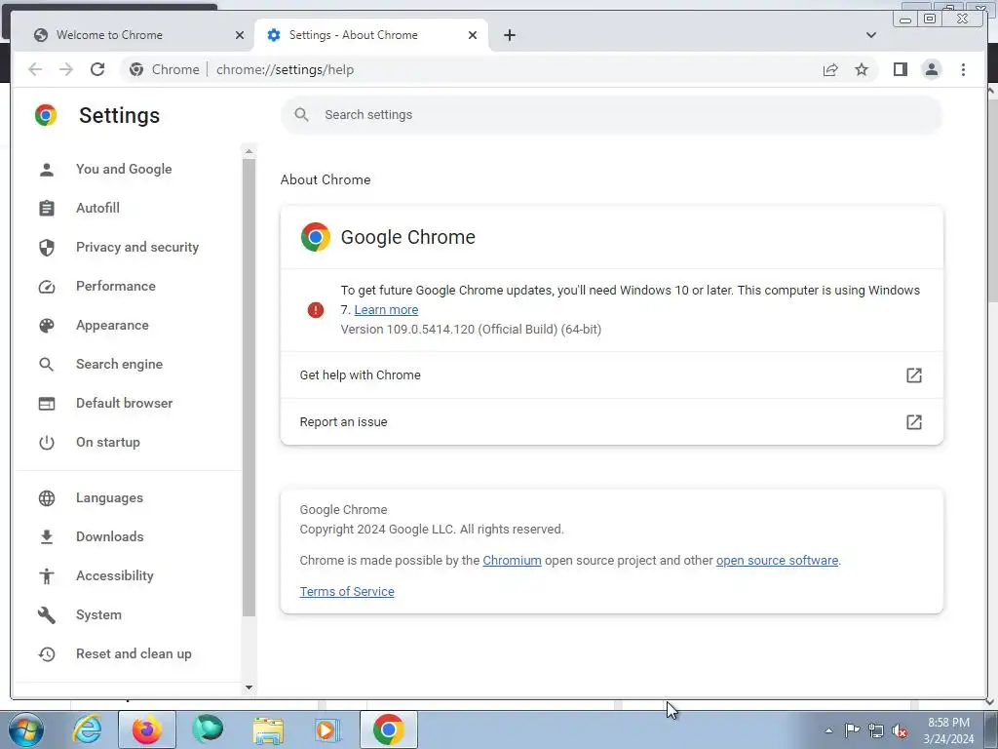998x749 pixels.
Task: Open Downloads settings
Action: point(109,537)
